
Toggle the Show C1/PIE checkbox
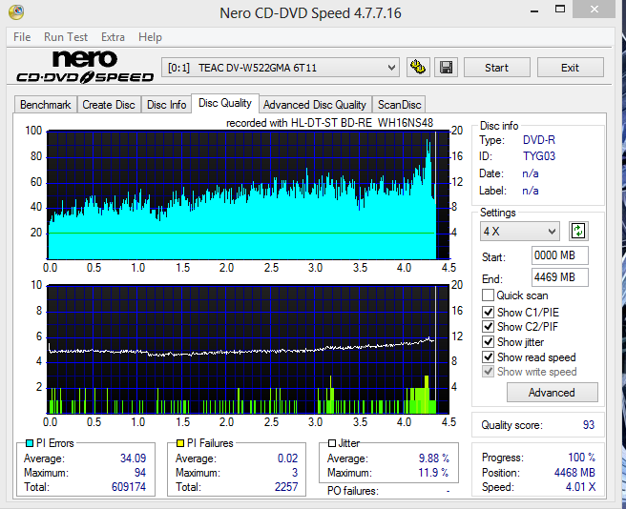[488, 312]
